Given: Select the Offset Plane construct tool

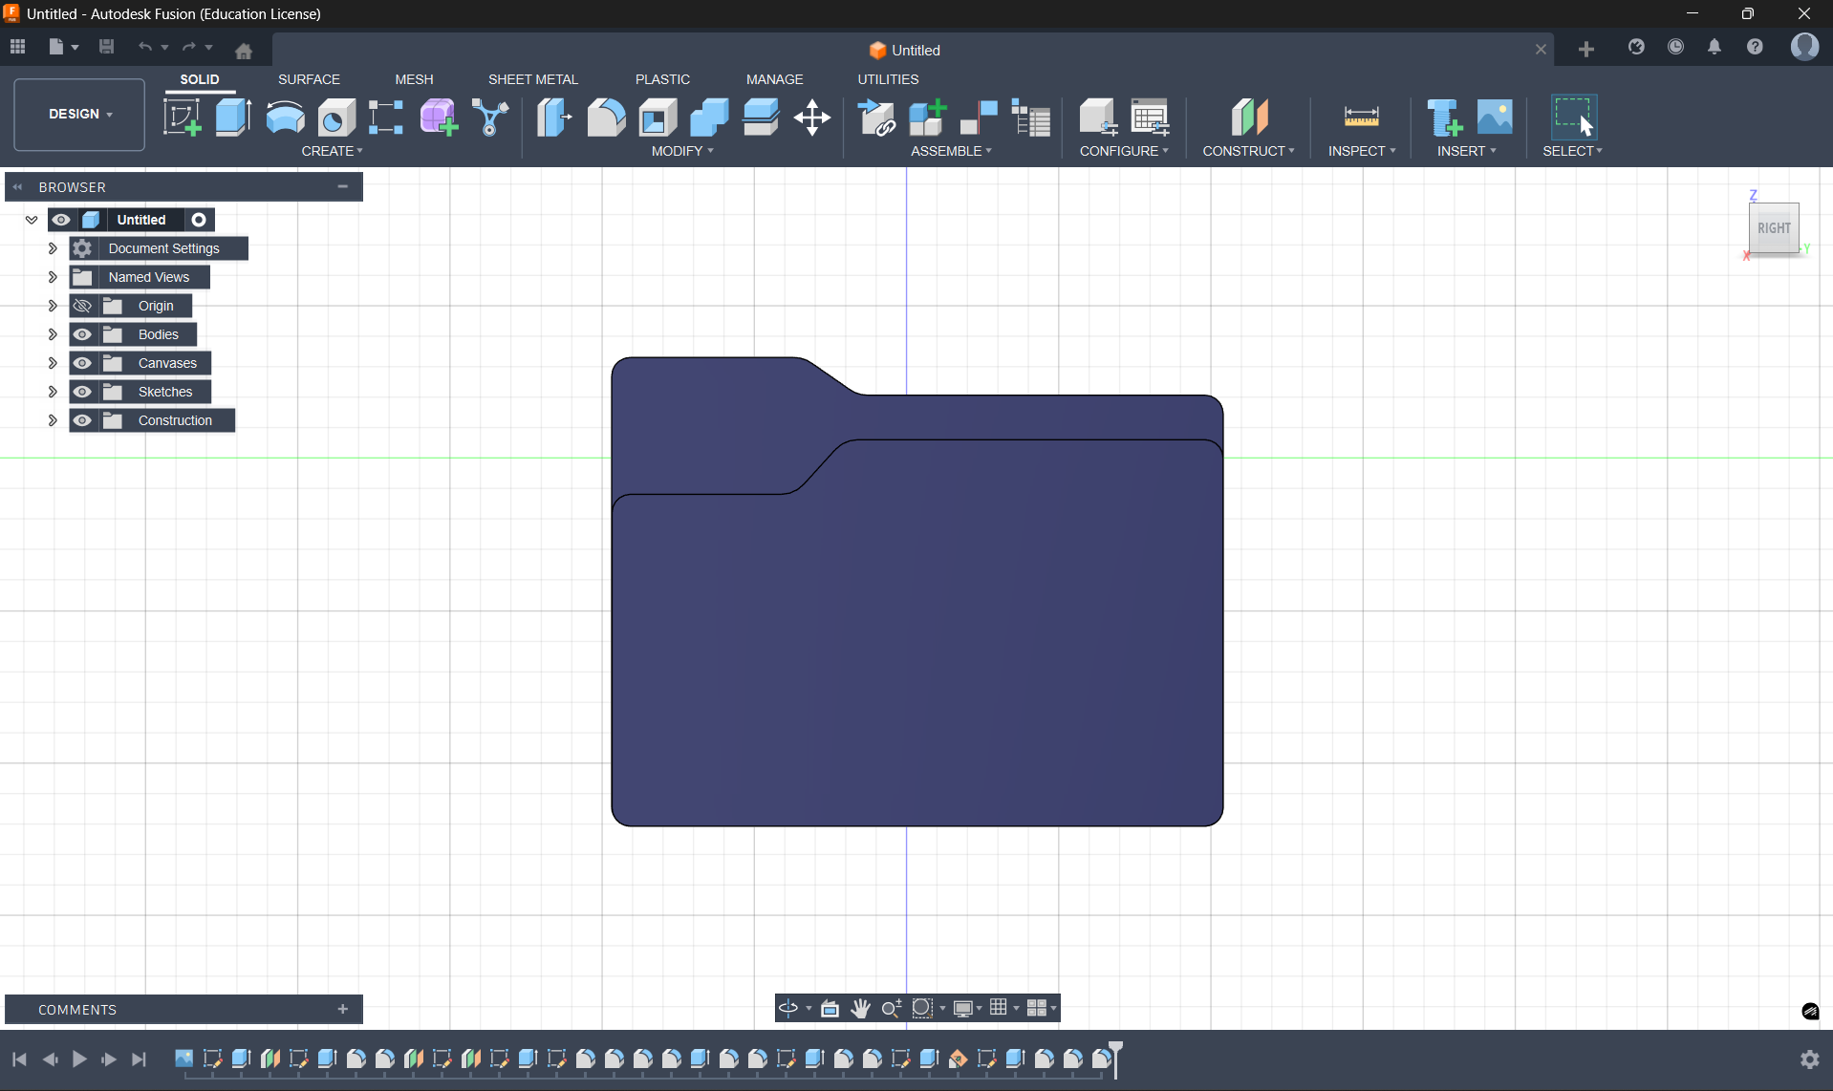Looking at the screenshot, I should click(x=1249, y=118).
